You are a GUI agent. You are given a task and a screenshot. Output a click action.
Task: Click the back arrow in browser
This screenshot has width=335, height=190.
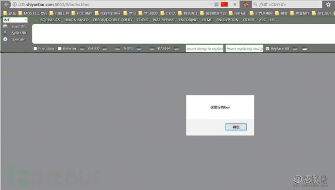[6, 4]
